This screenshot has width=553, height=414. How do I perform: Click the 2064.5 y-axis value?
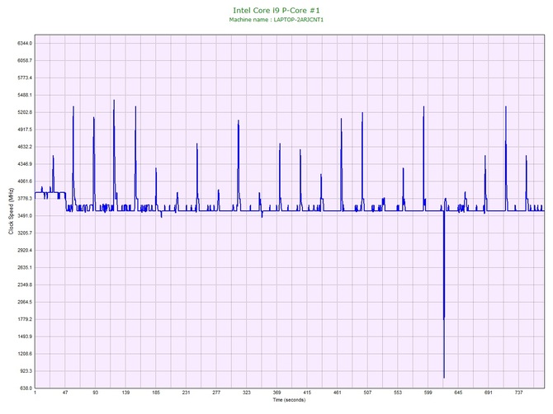pyautogui.click(x=25, y=303)
